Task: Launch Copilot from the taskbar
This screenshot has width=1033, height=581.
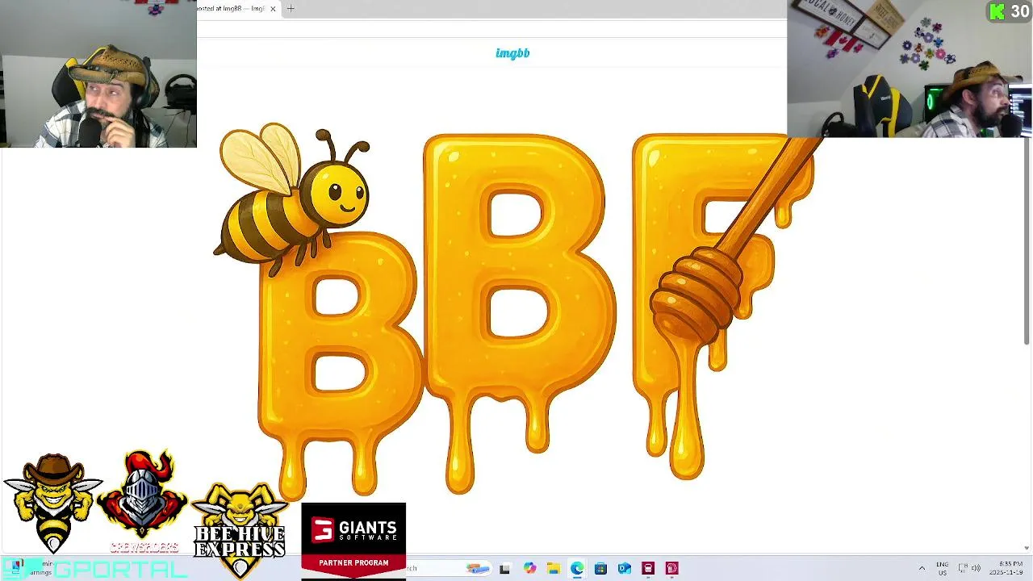Action: coord(529,569)
